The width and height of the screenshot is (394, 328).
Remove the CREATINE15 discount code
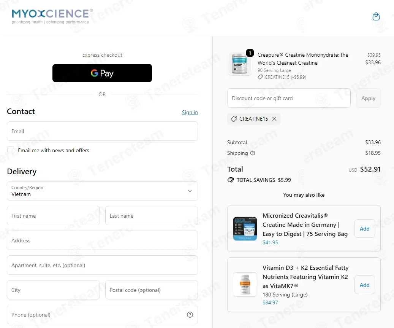coord(274,119)
